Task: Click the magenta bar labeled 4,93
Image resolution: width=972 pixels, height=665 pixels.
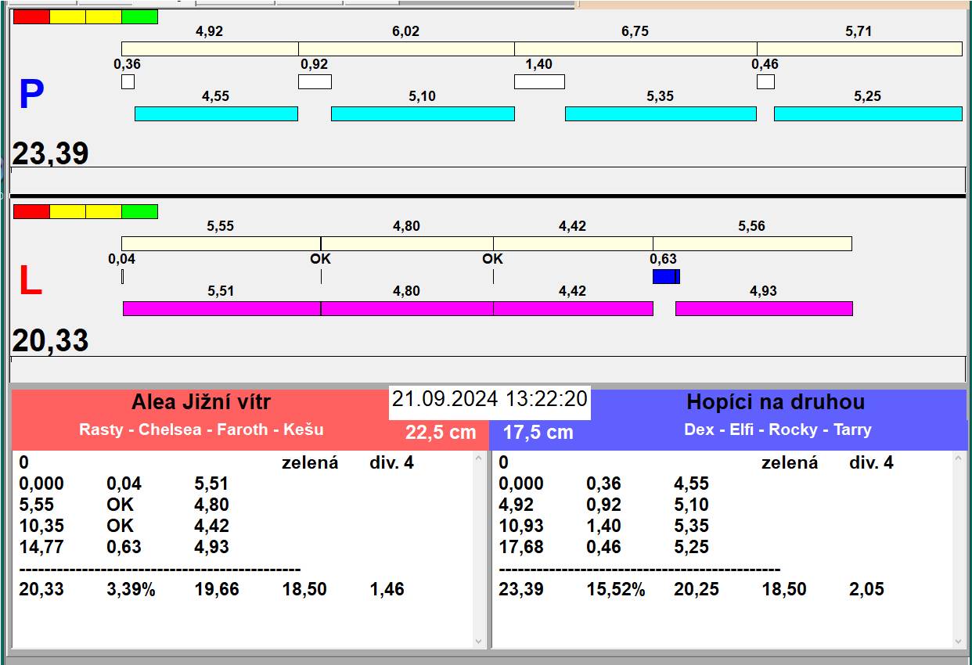Action: point(764,308)
